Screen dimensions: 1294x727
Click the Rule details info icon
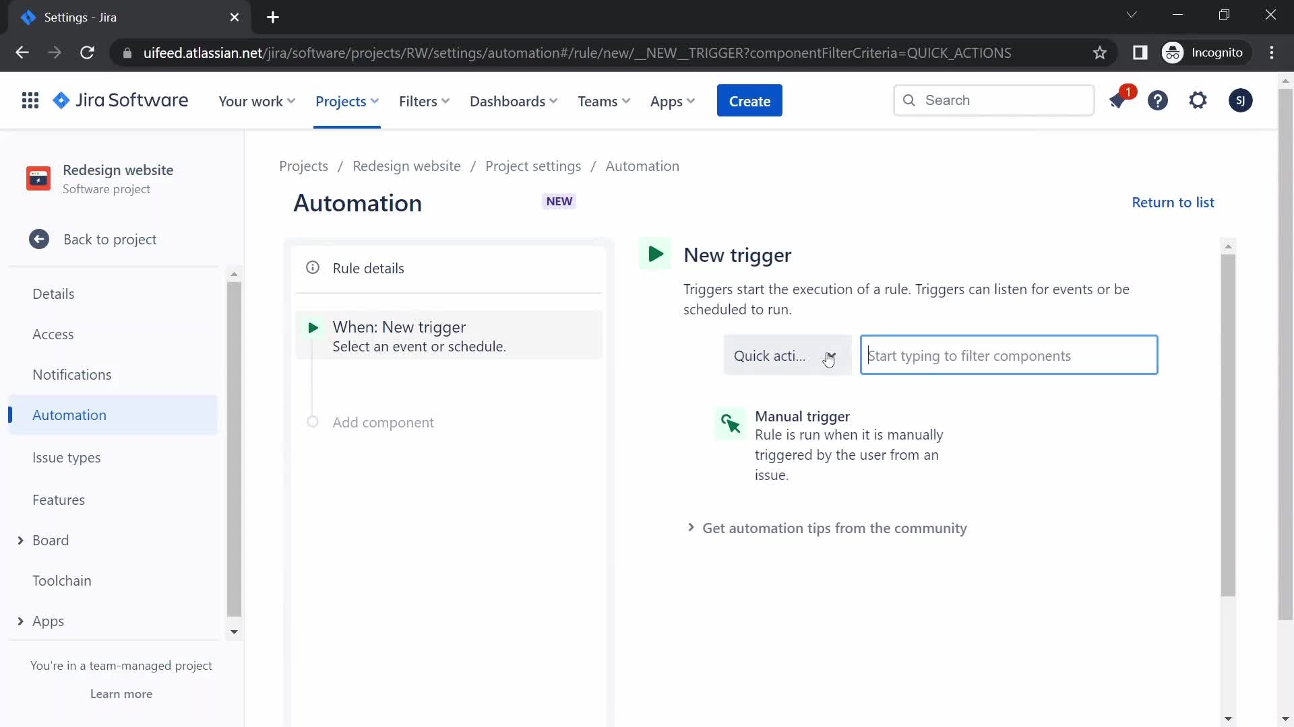tap(313, 268)
